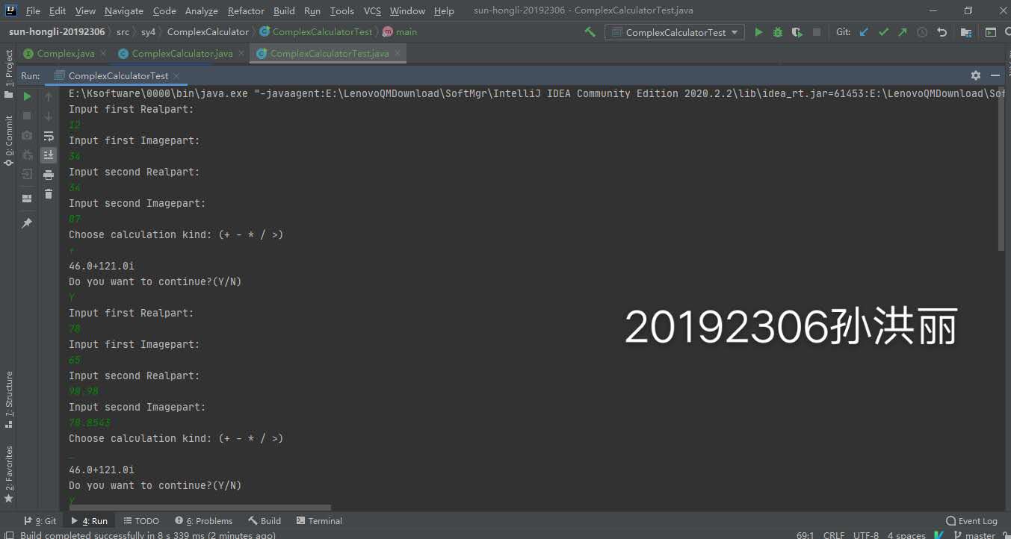The image size is (1011, 539).
Task: Click the vertical scrollbar of the console
Action: pyautogui.click(x=1001, y=168)
